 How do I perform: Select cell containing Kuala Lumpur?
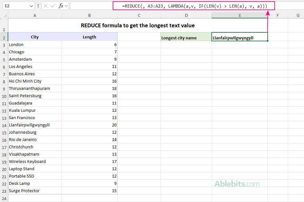[x=35, y=110]
